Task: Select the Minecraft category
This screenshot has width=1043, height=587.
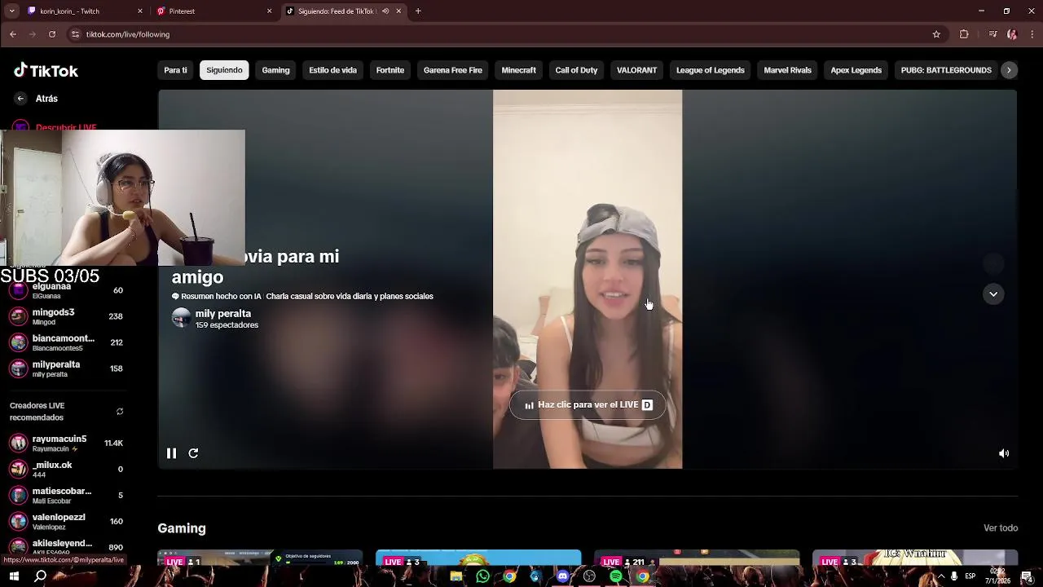Action: [519, 70]
